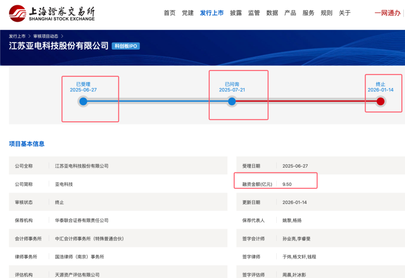The width and height of the screenshot is (405, 278).
Task: Open the 数据 navigation menu
Action: (x=272, y=13)
